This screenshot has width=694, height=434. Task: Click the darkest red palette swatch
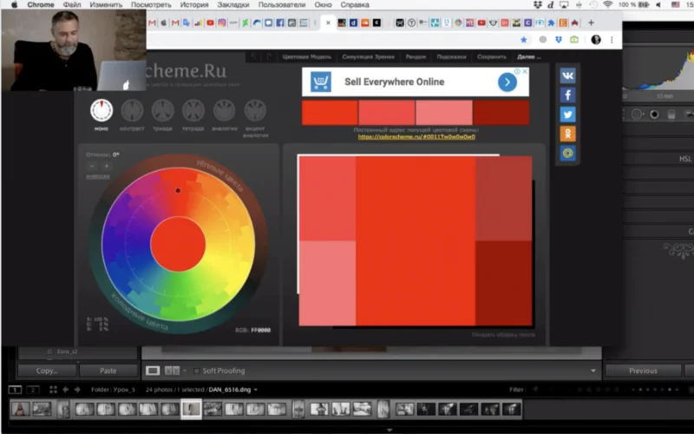[x=501, y=113]
